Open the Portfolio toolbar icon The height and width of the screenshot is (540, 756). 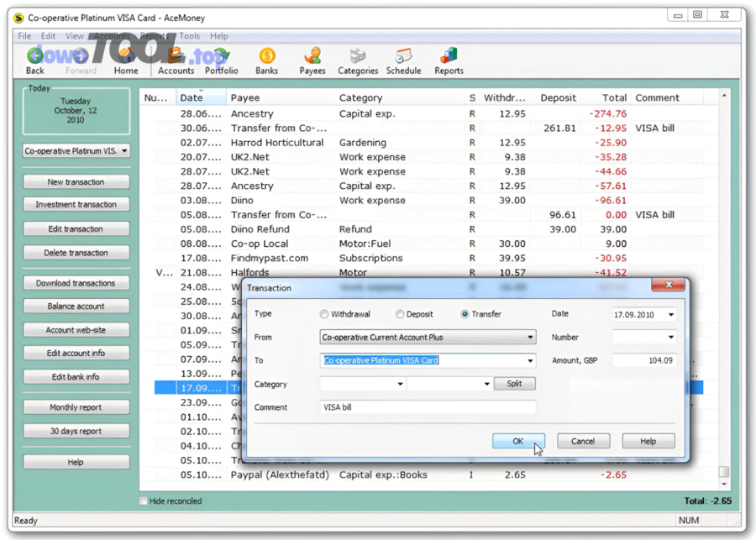coord(221,61)
